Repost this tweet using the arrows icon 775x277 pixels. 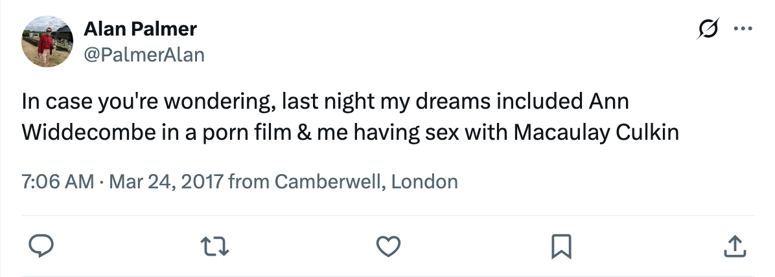tap(215, 245)
